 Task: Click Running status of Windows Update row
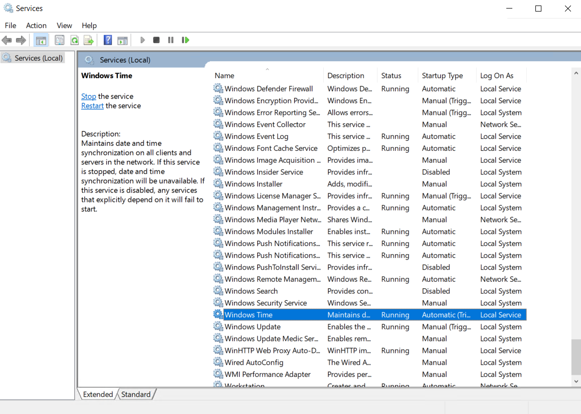click(x=395, y=326)
